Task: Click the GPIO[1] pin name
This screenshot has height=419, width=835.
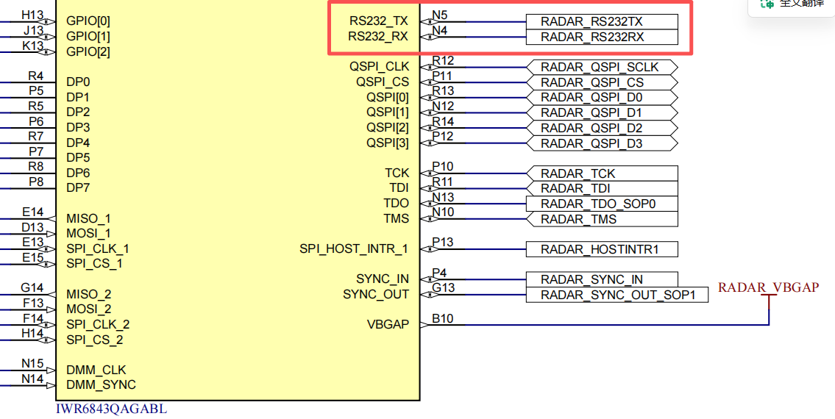Action: coord(88,37)
